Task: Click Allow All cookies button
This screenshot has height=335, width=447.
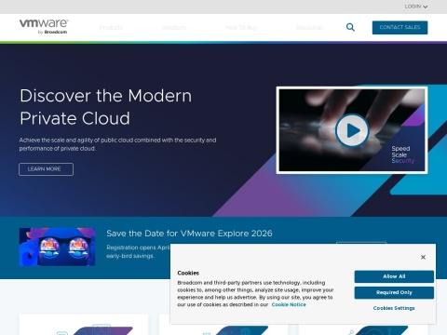Action: (x=394, y=276)
